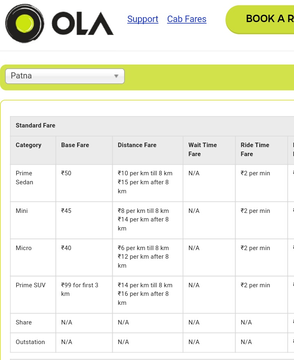Click the city dropdown arrow
Screen dimensions: 294x360
point(116,76)
